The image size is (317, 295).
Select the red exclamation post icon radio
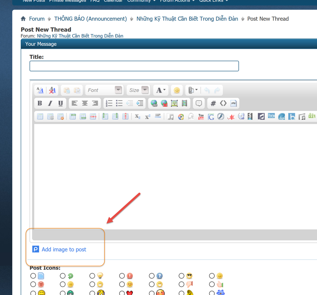pyautogui.click(x=122, y=275)
